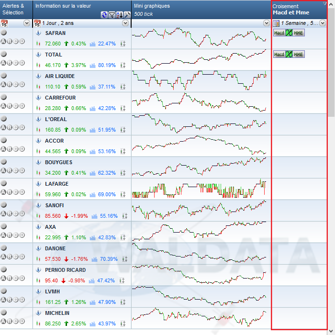Open AIR LIQUIDE info icon
The width and height of the screenshot is (335, 335).
pyautogui.click(x=38, y=76)
